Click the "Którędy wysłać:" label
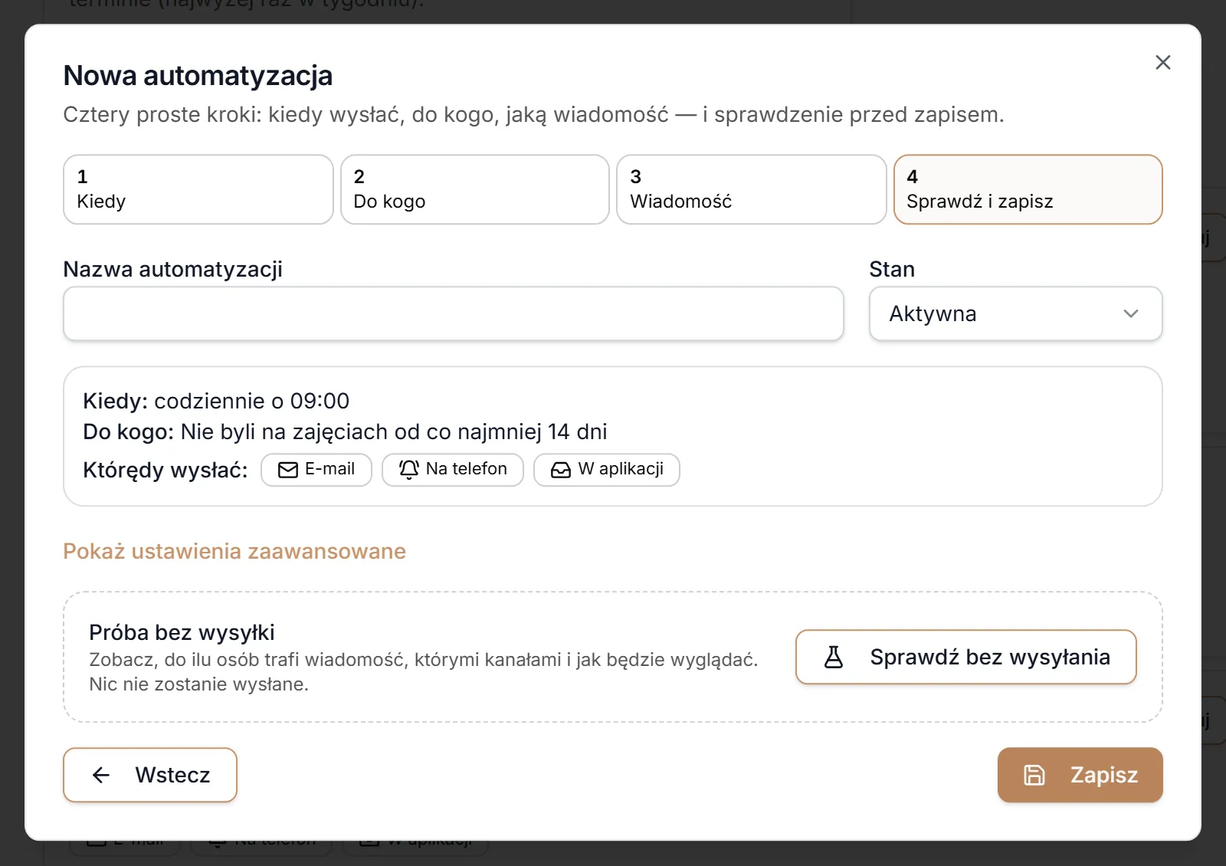The width and height of the screenshot is (1226, 866). click(166, 470)
